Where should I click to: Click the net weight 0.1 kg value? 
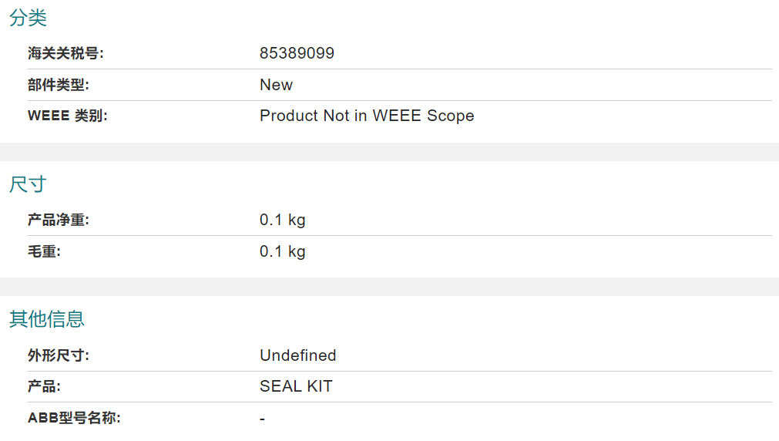pyautogui.click(x=282, y=220)
